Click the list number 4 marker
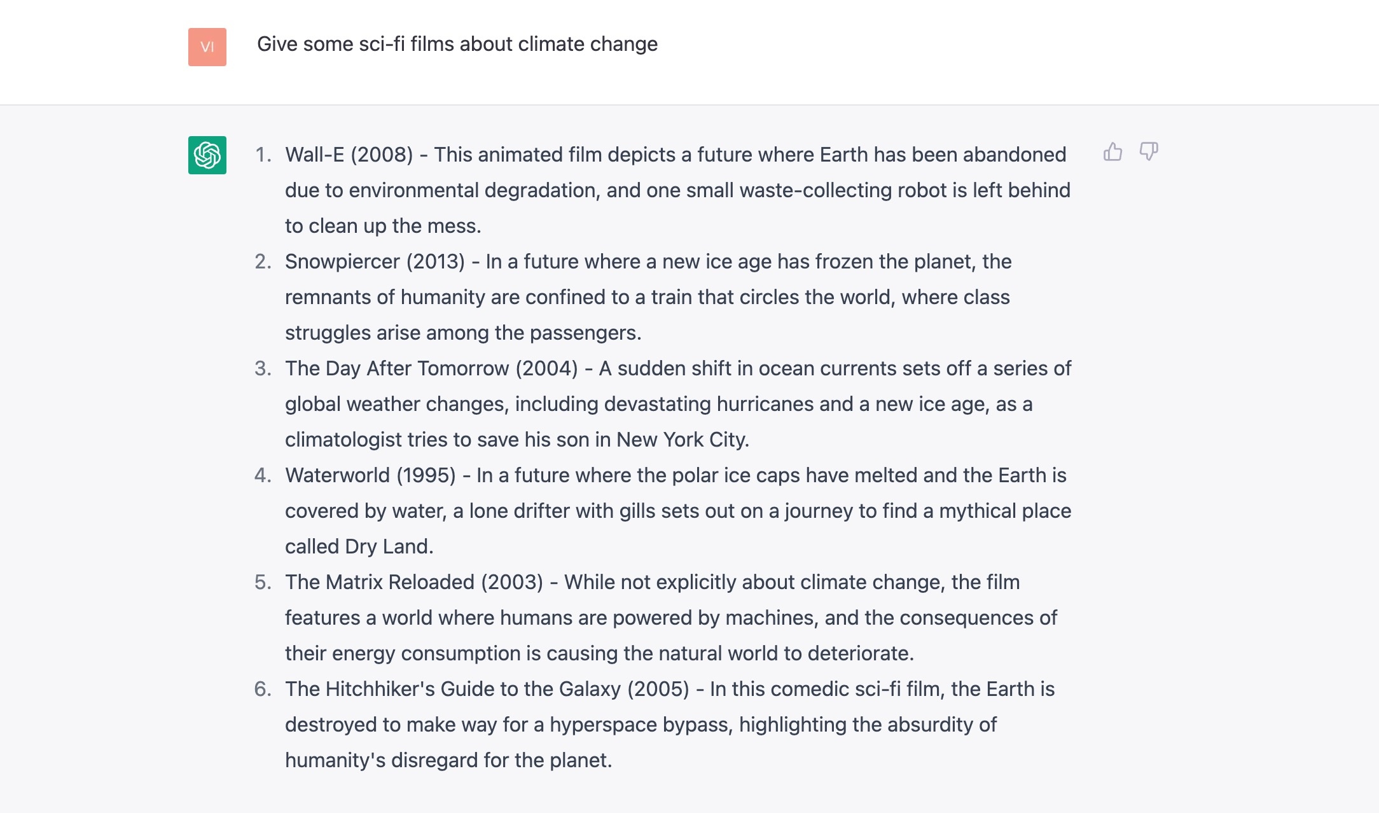Viewport: 1379px width, 813px height. click(x=263, y=475)
